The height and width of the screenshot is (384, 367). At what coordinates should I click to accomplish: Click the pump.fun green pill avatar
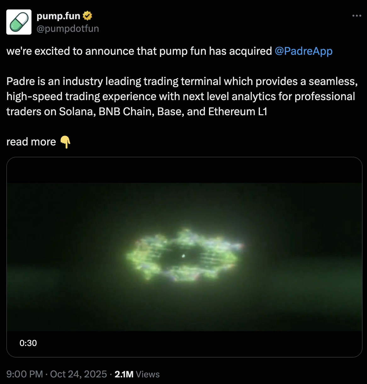[19, 22]
